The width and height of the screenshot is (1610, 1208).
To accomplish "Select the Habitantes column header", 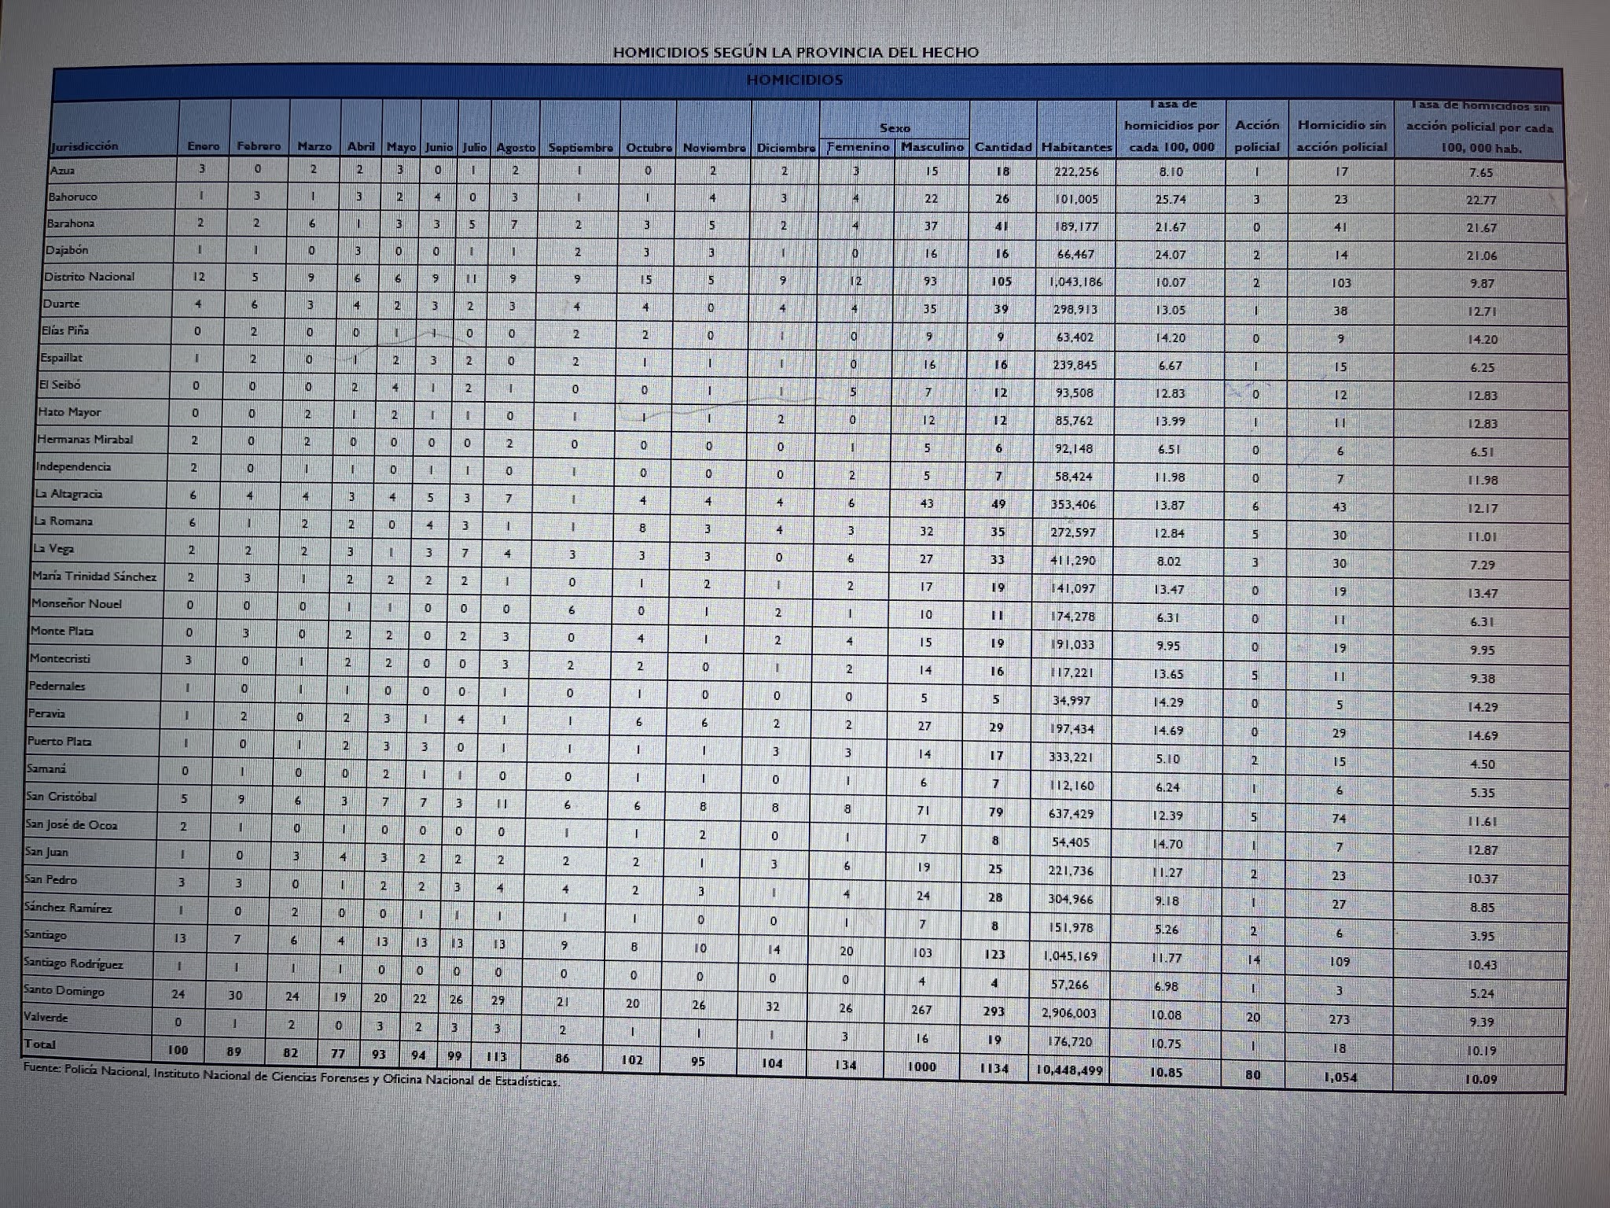I will pyautogui.click(x=1076, y=147).
